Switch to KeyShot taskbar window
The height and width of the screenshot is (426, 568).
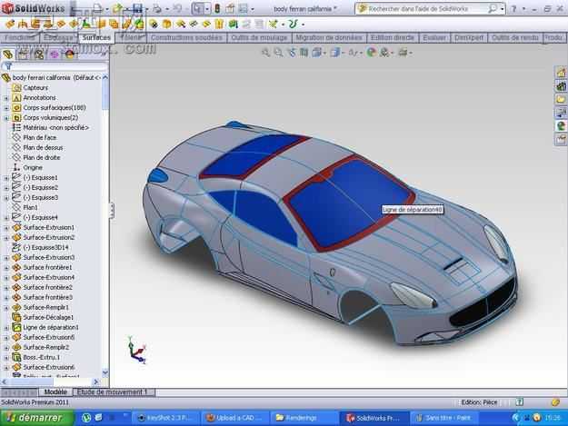165,418
